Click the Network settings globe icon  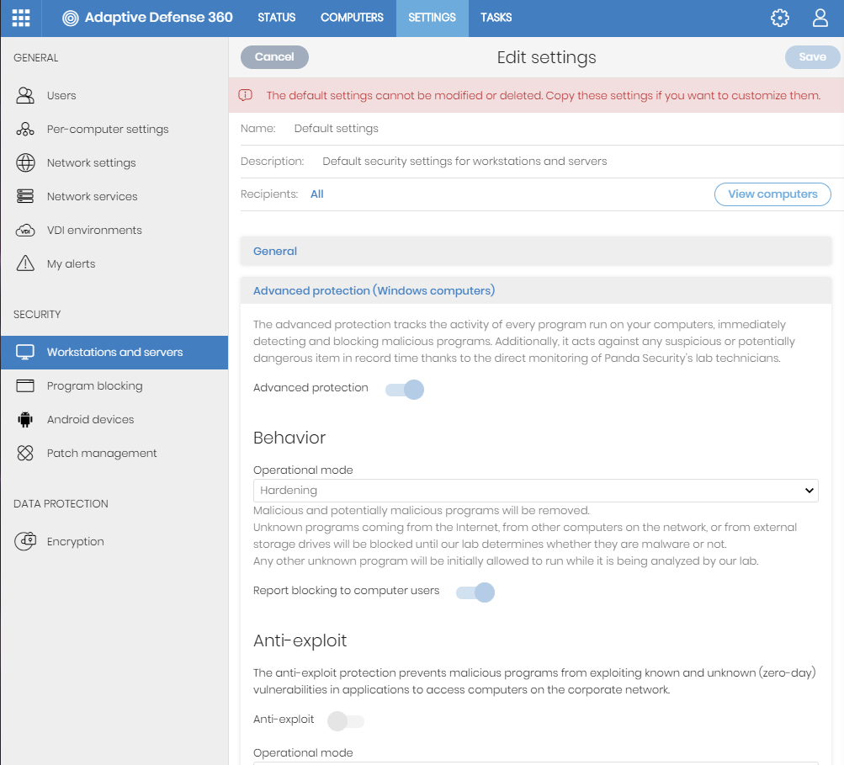pos(25,162)
